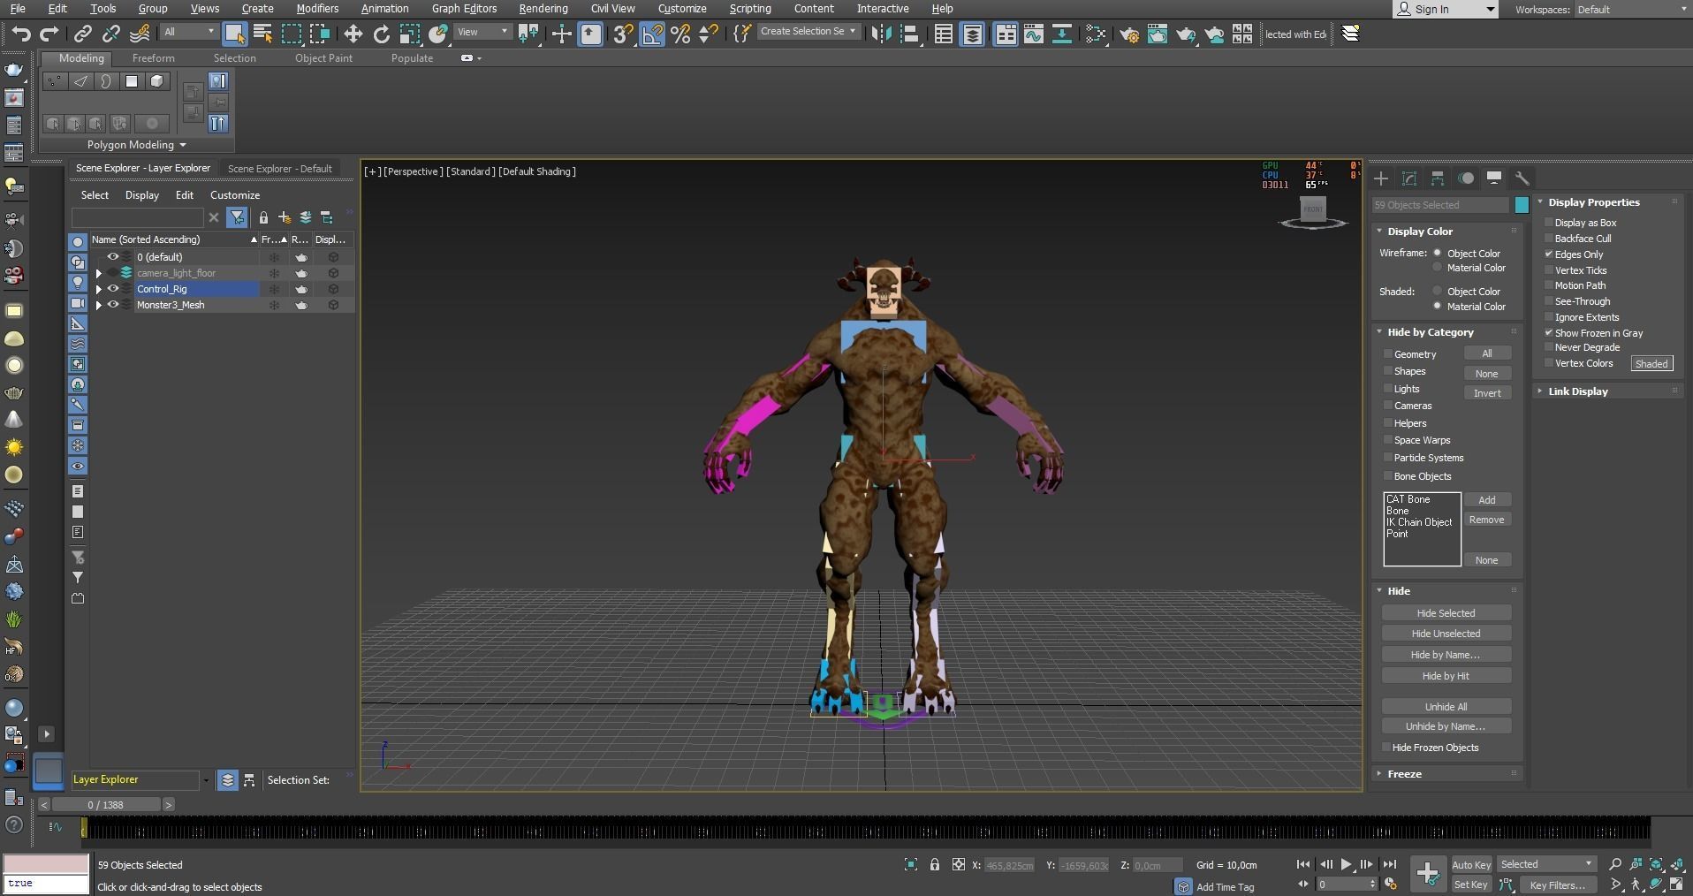The width and height of the screenshot is (1693, 896).
Task: Enable the Display as Box checkbox
Action: (x=1549, y=223)
